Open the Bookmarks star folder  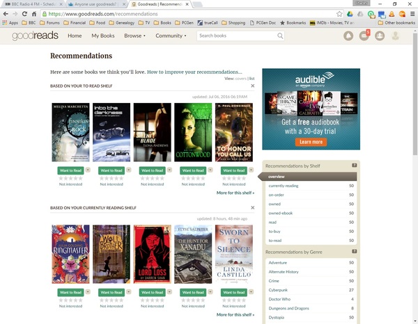point(293,23)
